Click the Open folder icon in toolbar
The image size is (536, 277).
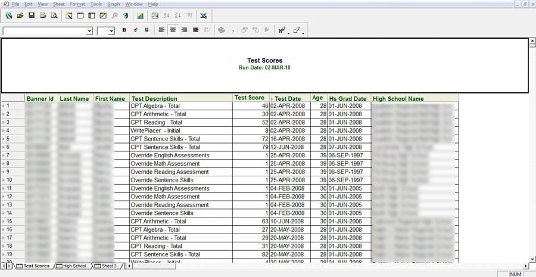(20, 15)
